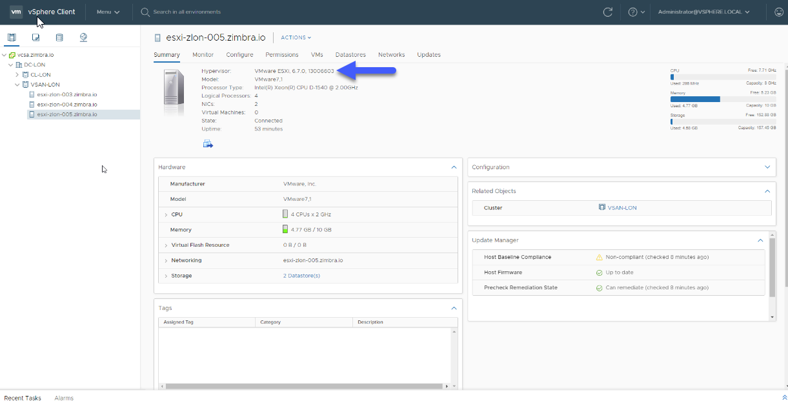
Task: Open the Menu dropdown
Action: pyautogui.click(x=108, y=12)
